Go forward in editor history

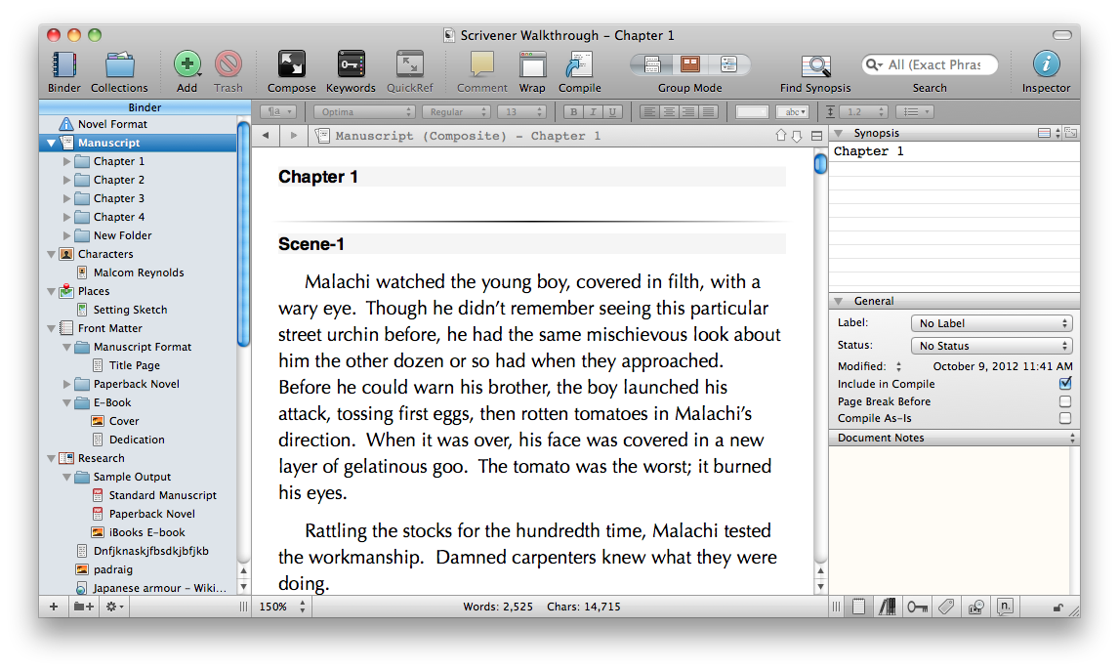[x=293, y=135]
